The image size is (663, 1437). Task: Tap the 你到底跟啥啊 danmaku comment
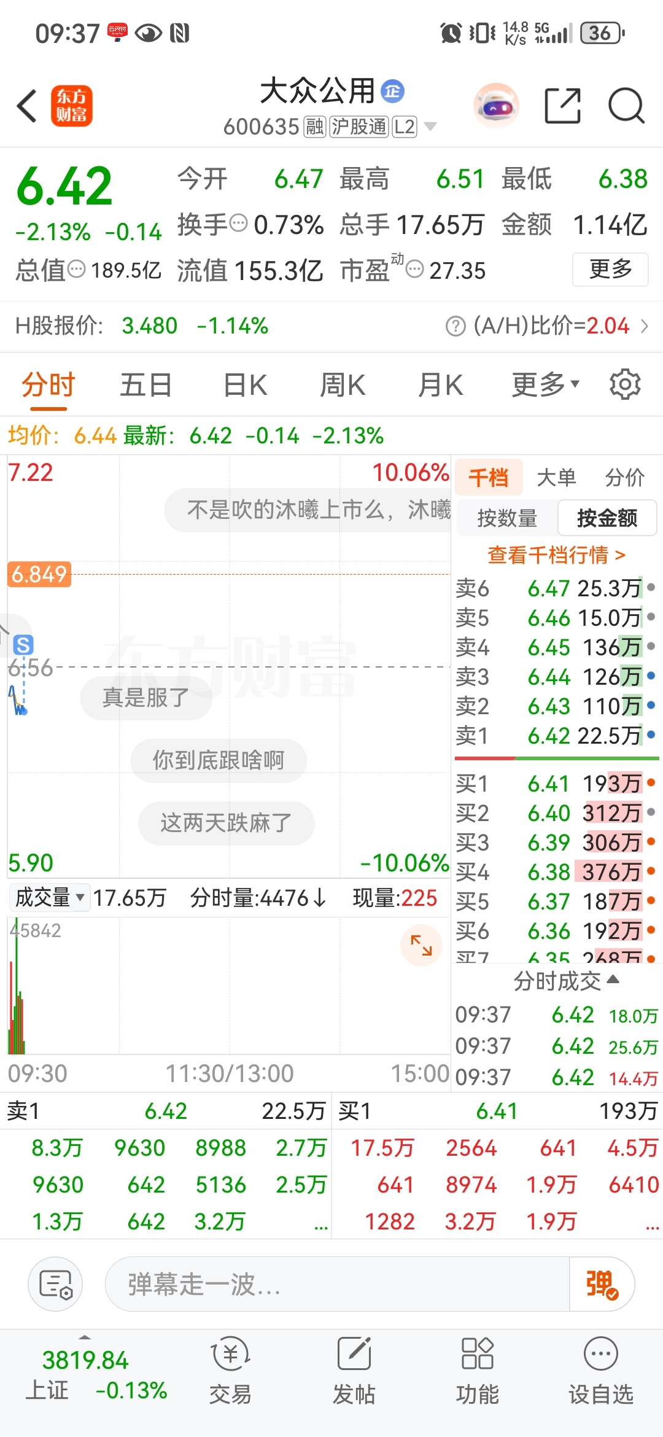pyautogui.click(x=219, y=760)
